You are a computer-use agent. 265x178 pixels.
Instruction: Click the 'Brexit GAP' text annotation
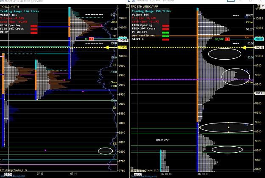[x=163, y=140]
